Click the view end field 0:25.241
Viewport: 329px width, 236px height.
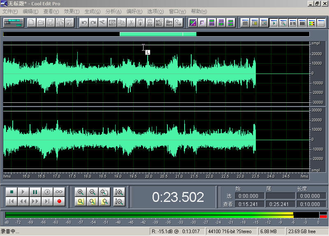click(x=280, y=204)
